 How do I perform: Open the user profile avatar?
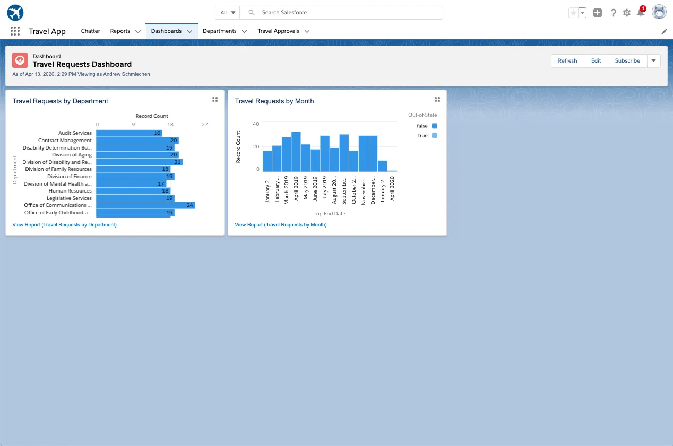pyautogui.click(x=659, y=12)
